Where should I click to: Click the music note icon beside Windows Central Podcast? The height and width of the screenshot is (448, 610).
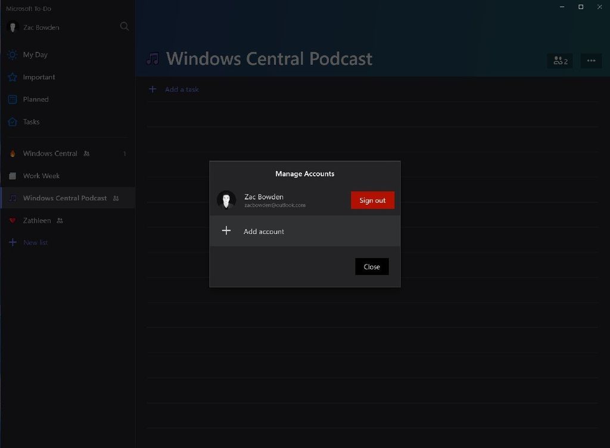point(11,197)
